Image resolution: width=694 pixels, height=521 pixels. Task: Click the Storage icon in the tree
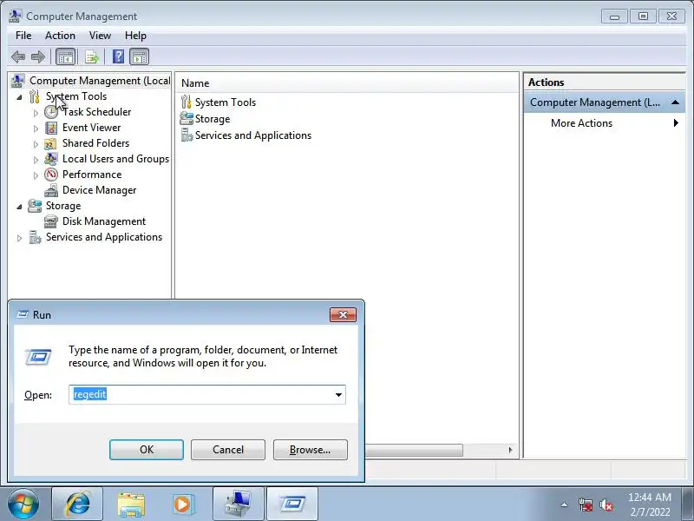tap(35, 206)
